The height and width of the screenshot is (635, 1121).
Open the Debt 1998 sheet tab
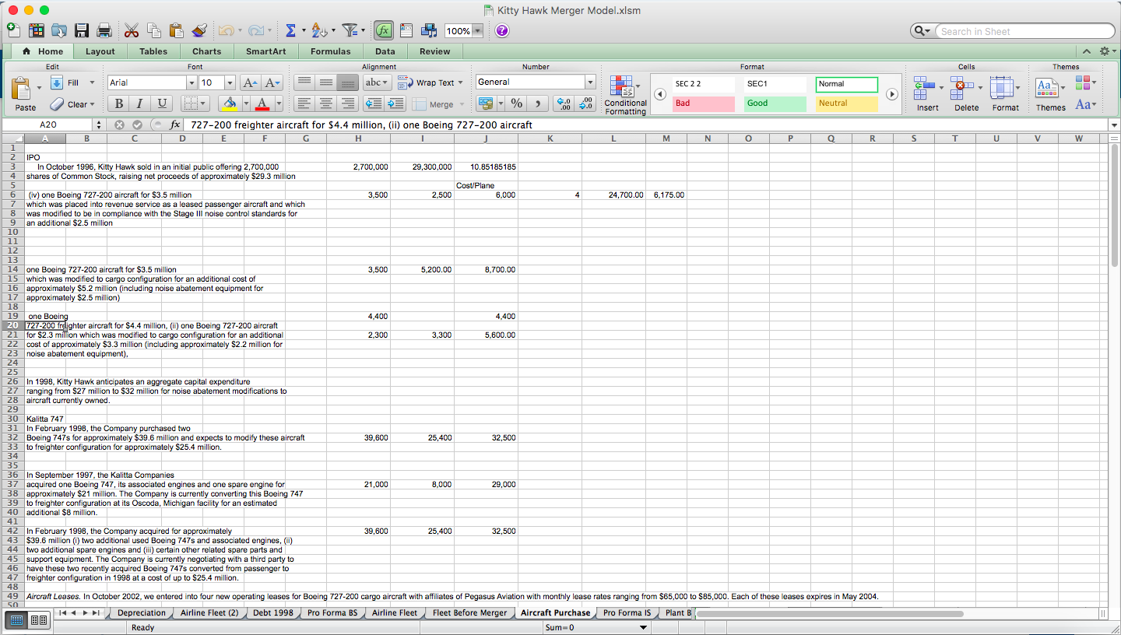(x=272, y=612)
